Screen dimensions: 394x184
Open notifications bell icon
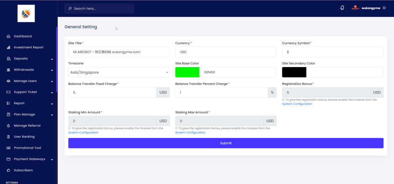click(x=342, y=8)
